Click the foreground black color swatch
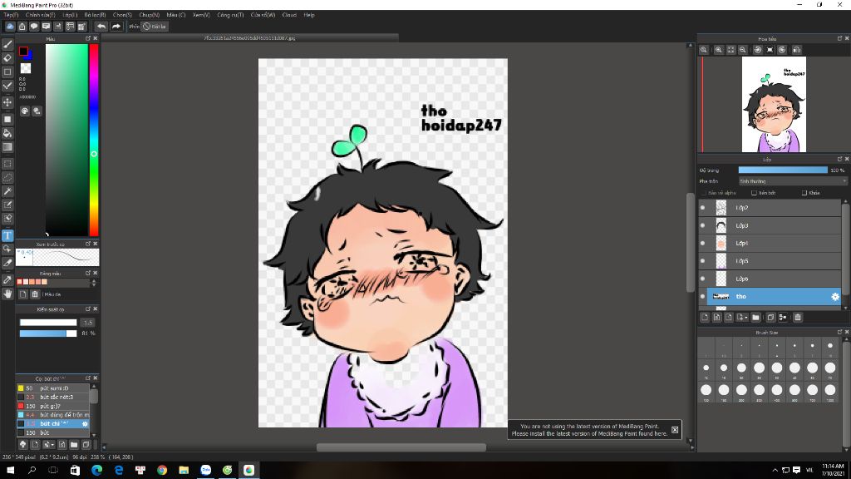 click(23, 51)
